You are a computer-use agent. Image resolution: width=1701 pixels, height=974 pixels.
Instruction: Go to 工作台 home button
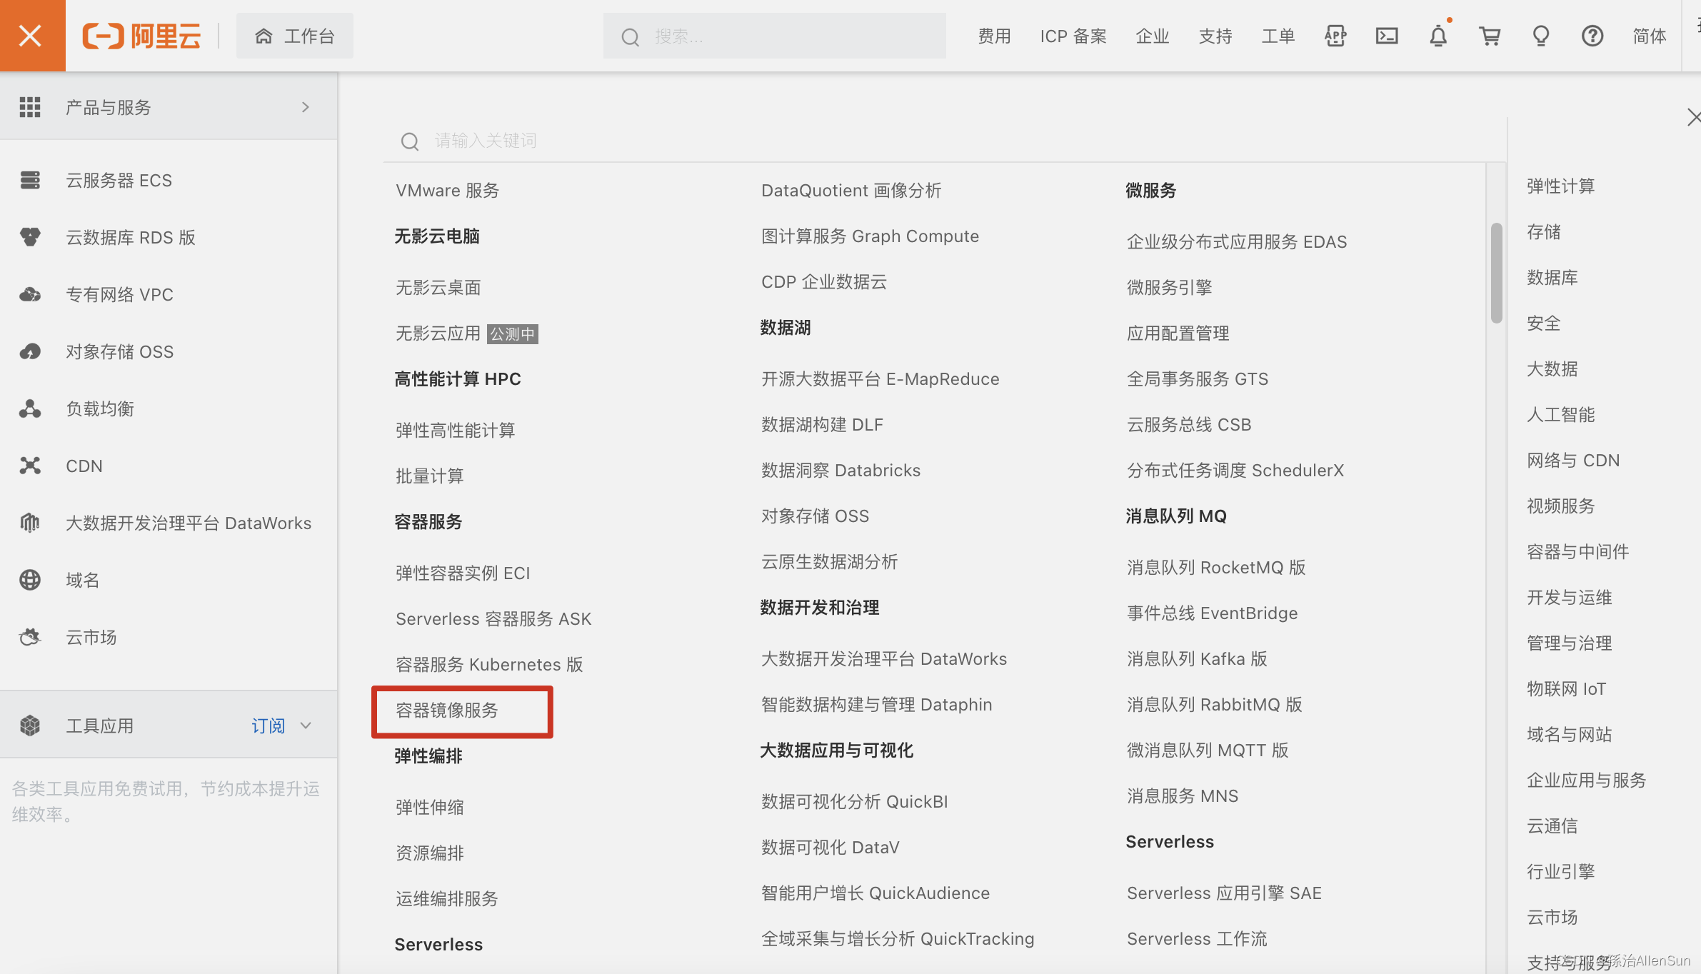click(295, 36)
